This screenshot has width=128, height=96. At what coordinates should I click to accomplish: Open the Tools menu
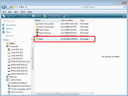pyautogui.click(x=23, y=12)
